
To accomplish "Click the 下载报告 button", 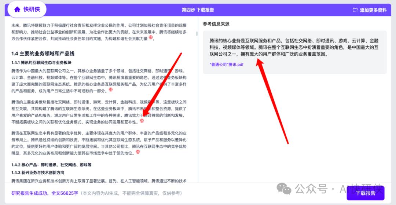I will click(x=366, y=193).
